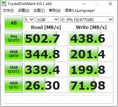The image size is (118, 107).
Task: Start the 4KiB Q1T1 test
Action: click(x=14, y=86)
